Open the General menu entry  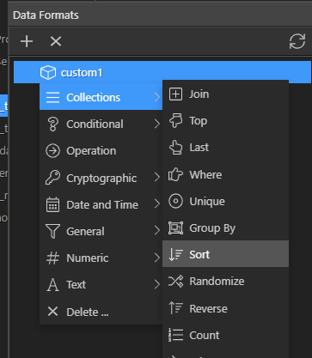click(101, 231)
